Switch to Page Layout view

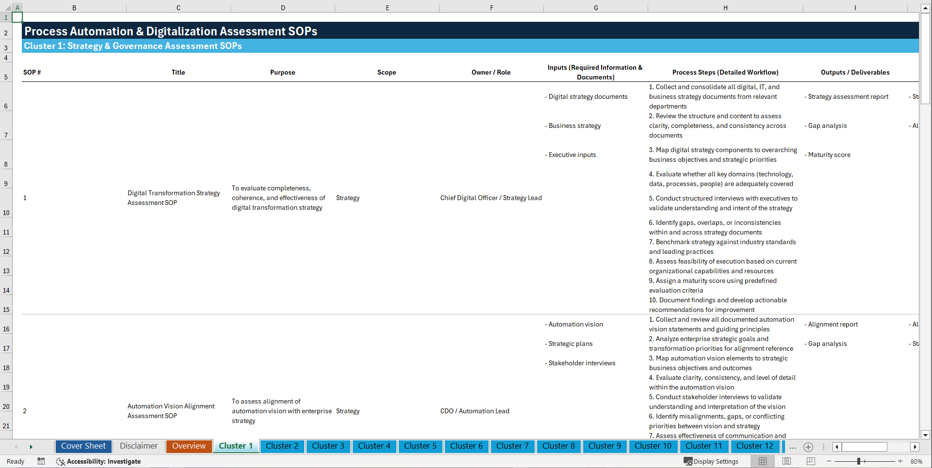click(786, 461)
